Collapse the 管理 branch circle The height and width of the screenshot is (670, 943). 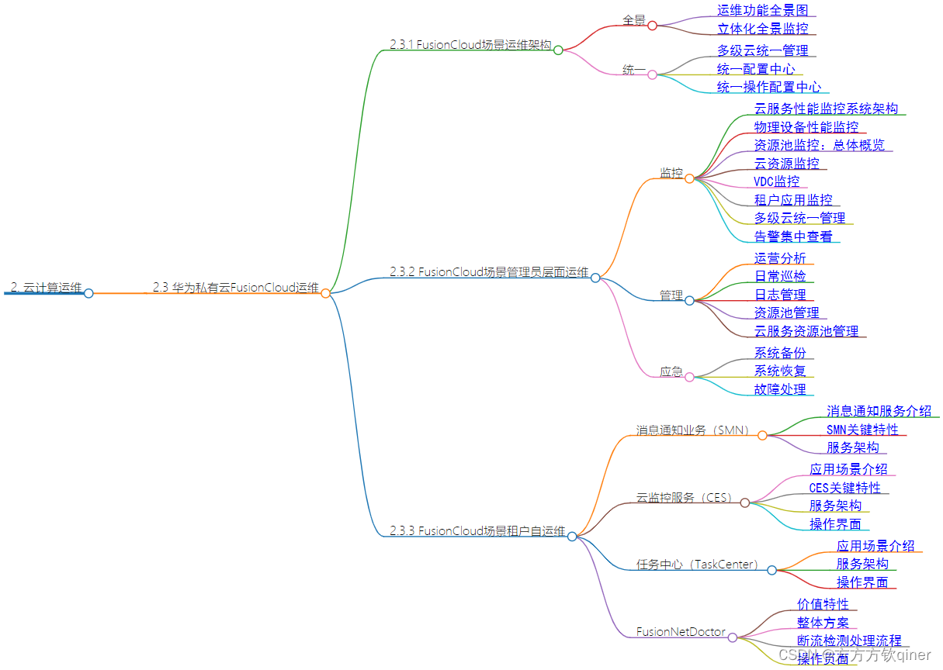(x=689, y=301)
